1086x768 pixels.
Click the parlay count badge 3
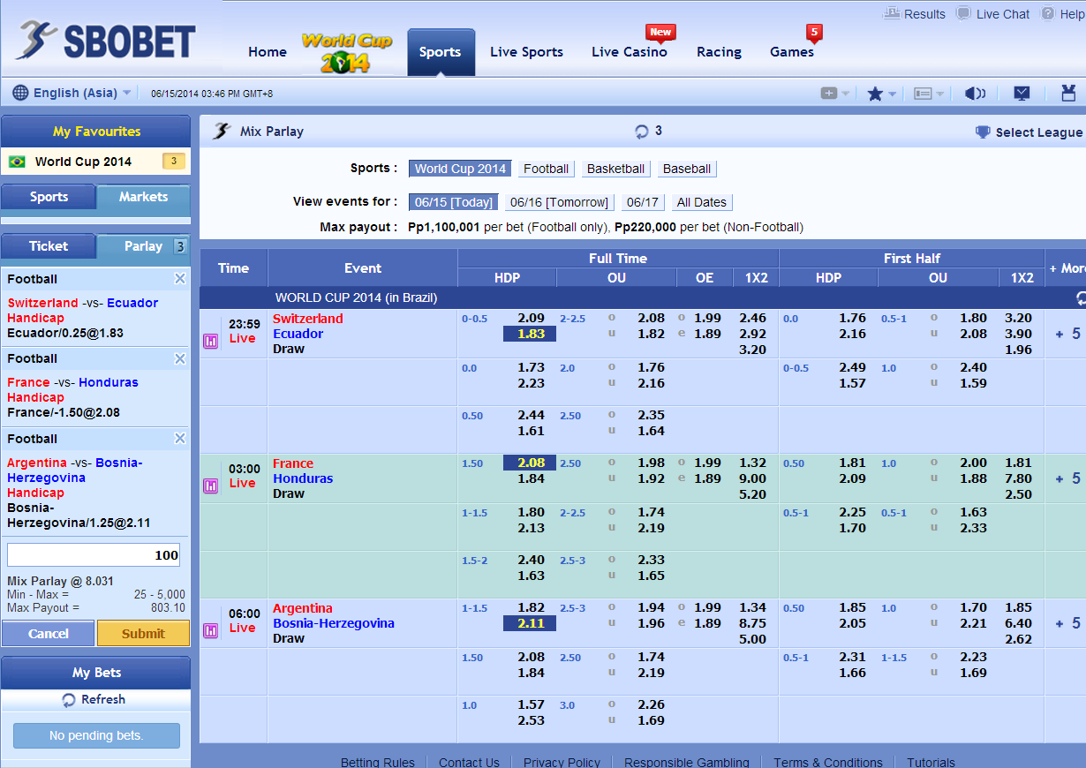180,246
